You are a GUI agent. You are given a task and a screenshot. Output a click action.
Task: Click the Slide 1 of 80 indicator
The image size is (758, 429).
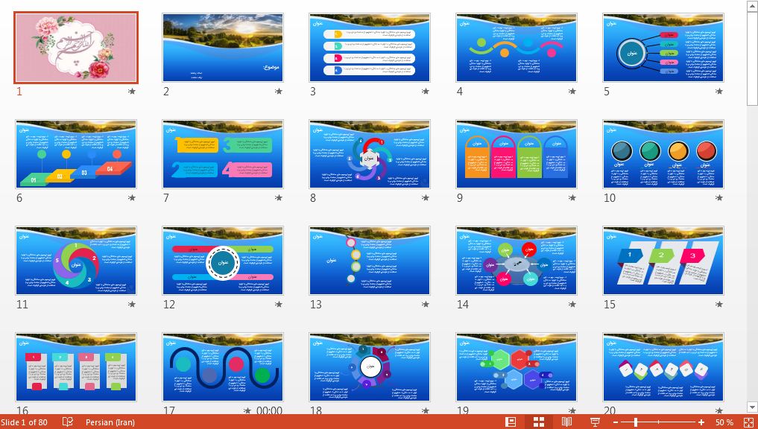24,422
